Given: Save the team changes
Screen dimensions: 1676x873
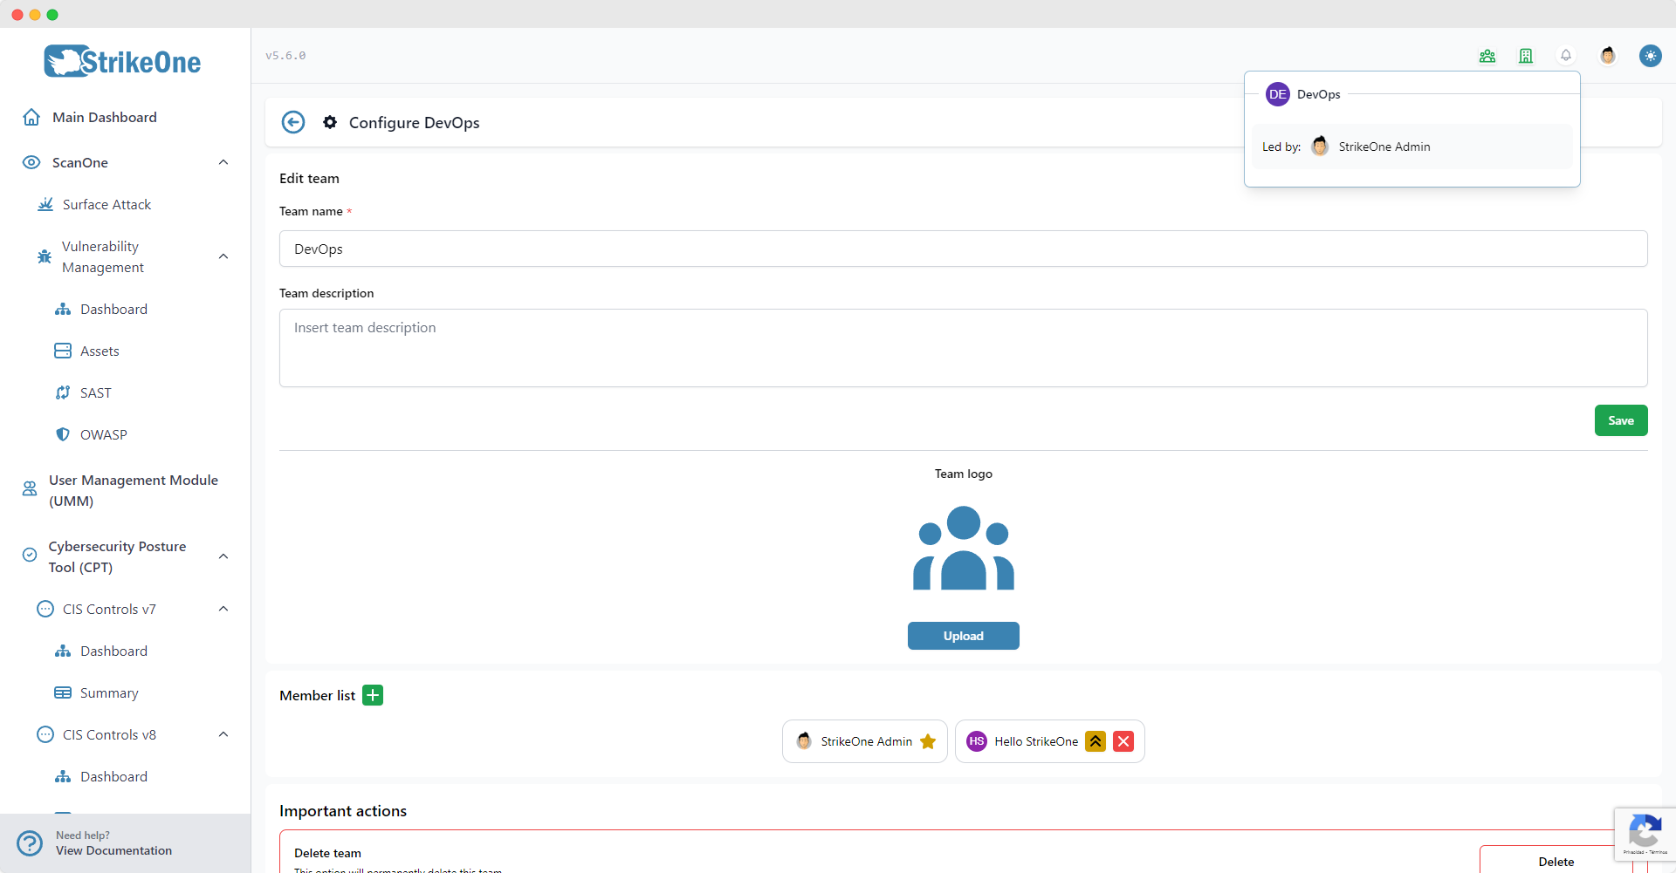Looking at the screenshot, I should pyautogui.click(x=1620, y=419).
